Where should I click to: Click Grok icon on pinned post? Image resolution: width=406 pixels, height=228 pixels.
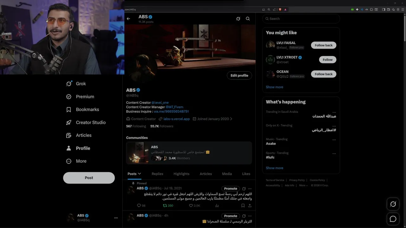coord(244,189)
